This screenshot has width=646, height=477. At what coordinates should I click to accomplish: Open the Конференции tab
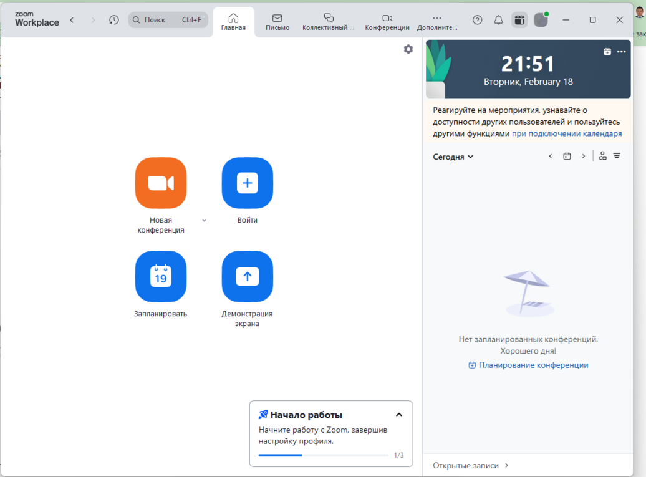(387, 22)
